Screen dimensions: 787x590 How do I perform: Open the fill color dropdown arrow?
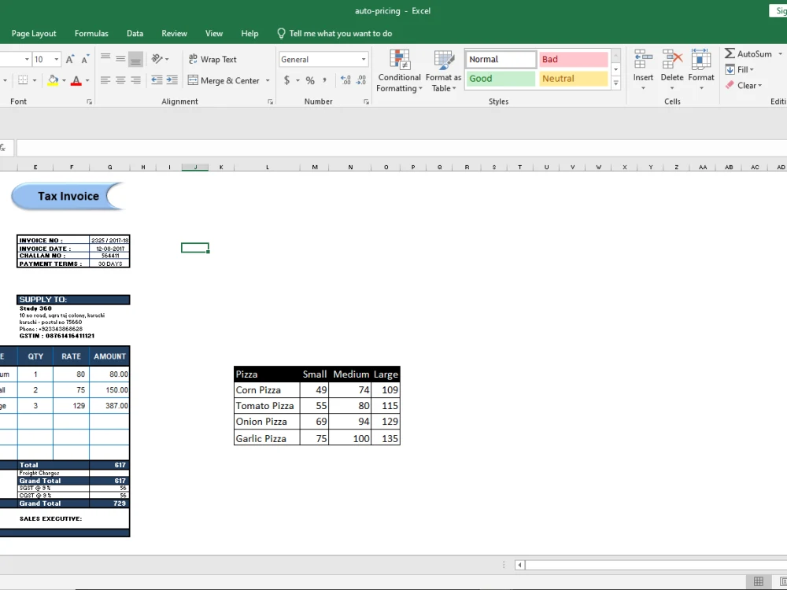tap(64, 80)
